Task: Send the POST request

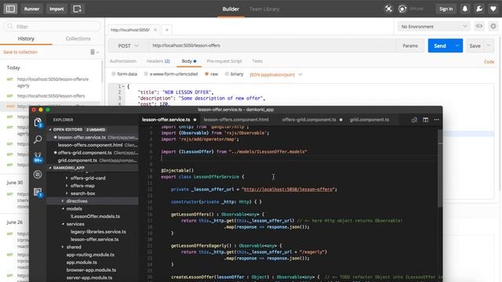Action: click(440, 45)
